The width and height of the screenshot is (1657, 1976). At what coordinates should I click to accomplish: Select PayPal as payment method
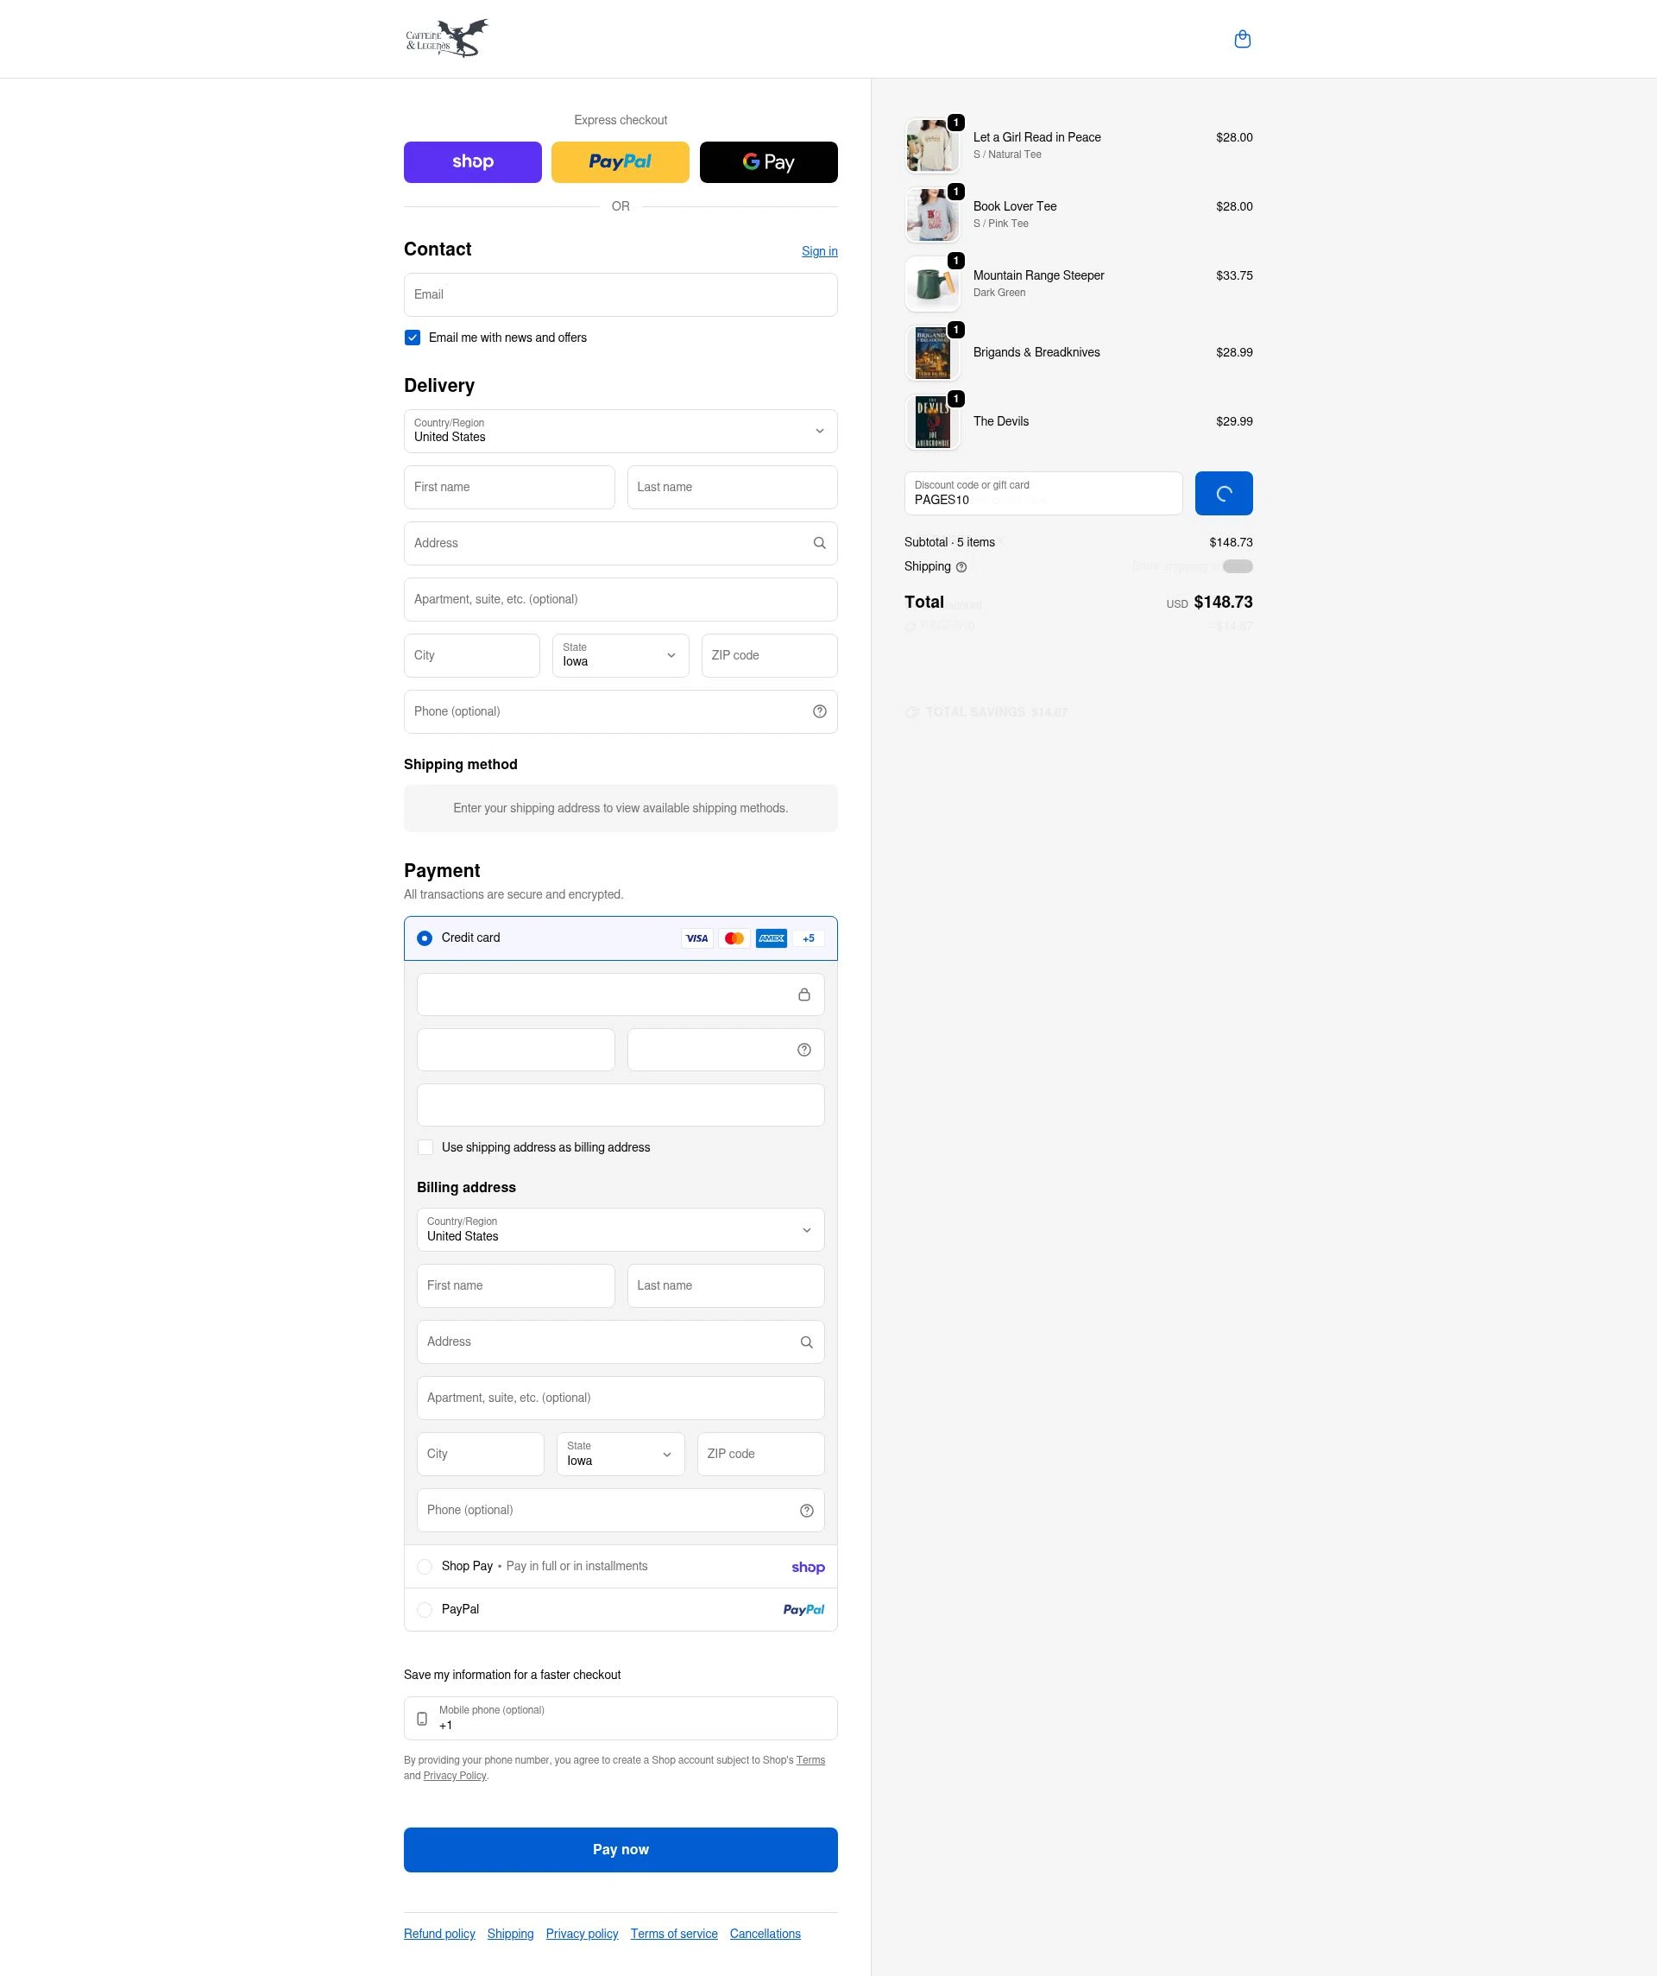[425, 1609]
